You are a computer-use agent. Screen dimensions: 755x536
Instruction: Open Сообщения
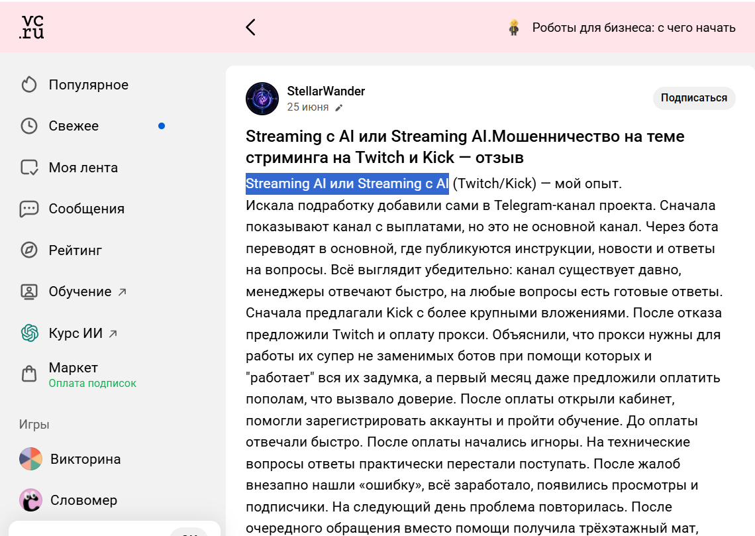tap(87, 209)
